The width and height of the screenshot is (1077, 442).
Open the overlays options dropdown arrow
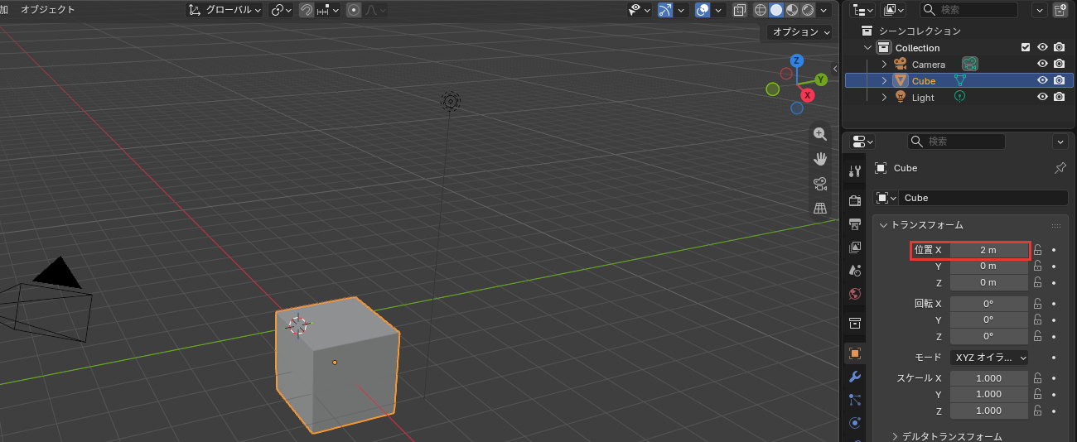(718, 10)
